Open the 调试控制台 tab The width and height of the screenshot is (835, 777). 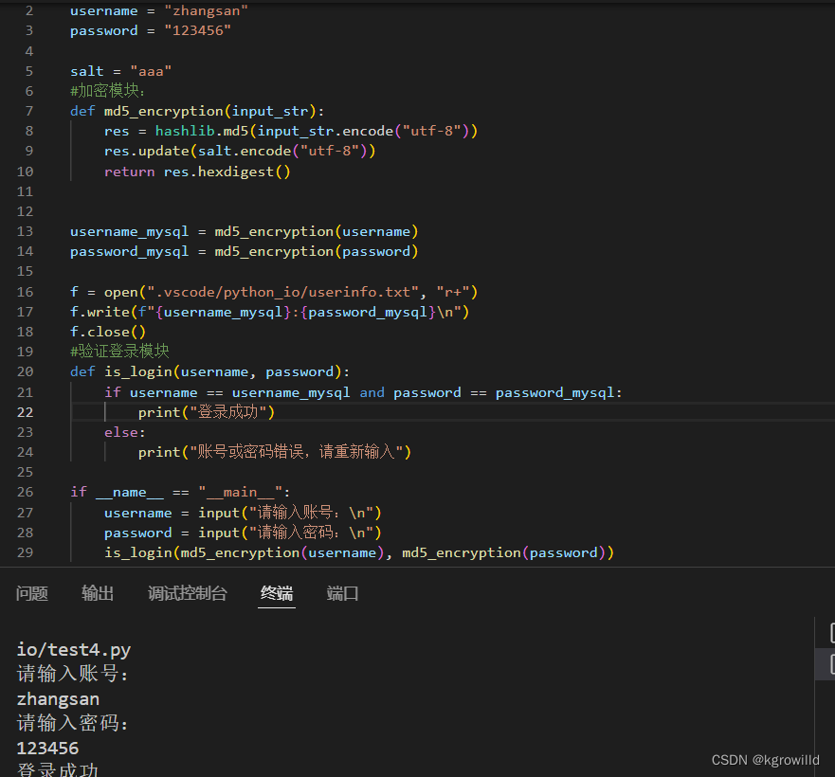[188, 593]
